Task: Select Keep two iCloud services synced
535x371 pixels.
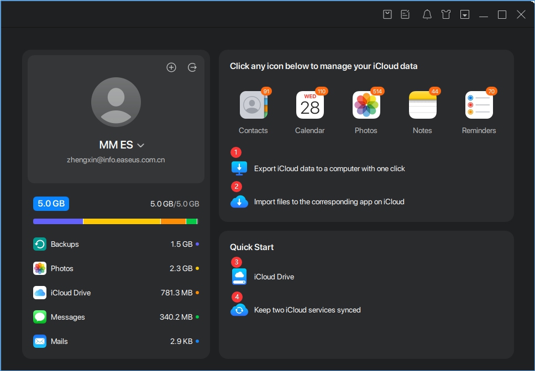Action: pos(307,310)
